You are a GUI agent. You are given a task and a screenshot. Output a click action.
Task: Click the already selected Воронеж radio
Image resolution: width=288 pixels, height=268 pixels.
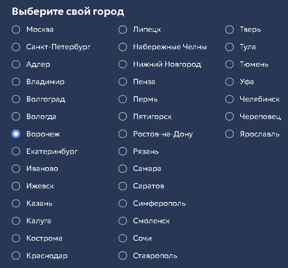click(16, 134)
